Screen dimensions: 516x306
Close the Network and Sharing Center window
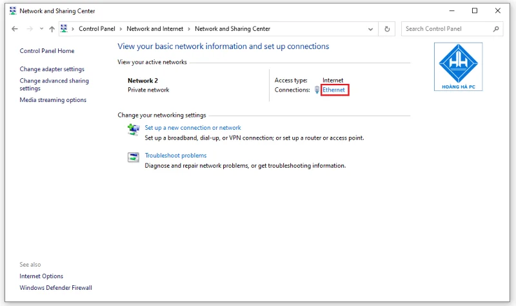point(498,11)
